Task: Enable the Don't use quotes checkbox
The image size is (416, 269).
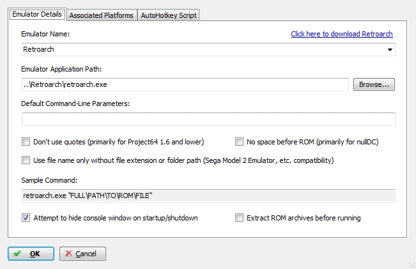Action: [26, 142]
